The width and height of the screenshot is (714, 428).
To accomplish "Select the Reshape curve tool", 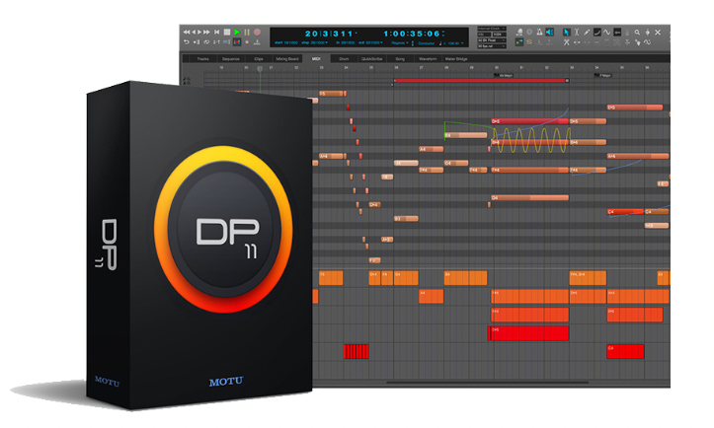I will (596, 32).
